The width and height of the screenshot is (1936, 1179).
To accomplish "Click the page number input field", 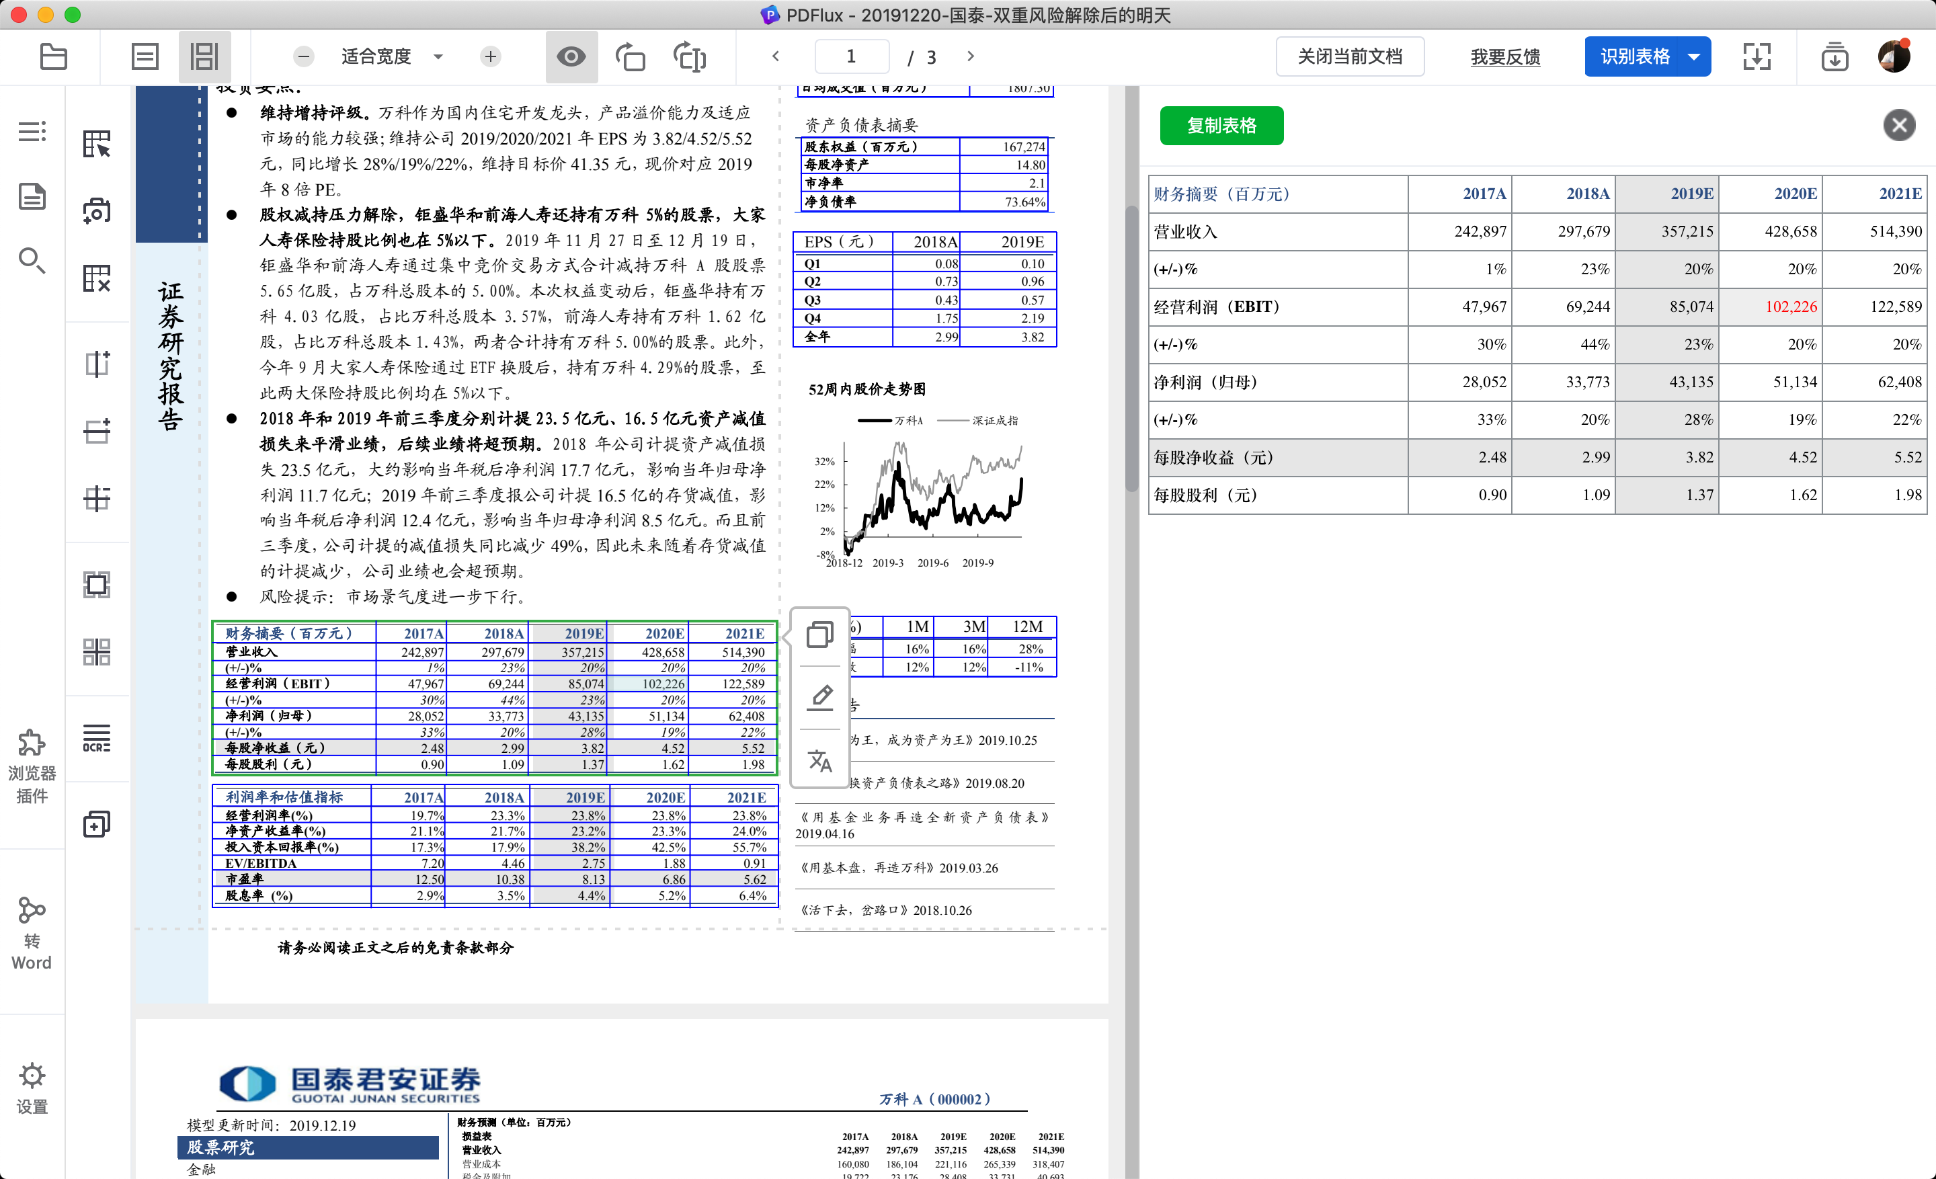I will click(x=852, y=56).
